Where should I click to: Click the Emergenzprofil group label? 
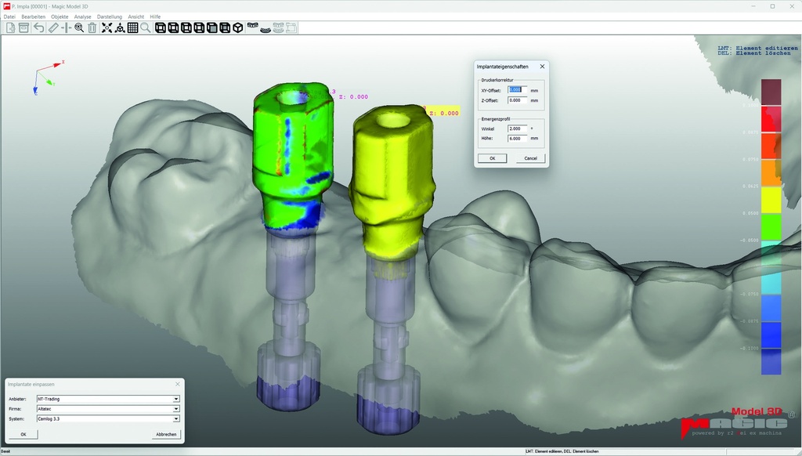(x=496, y=119)
